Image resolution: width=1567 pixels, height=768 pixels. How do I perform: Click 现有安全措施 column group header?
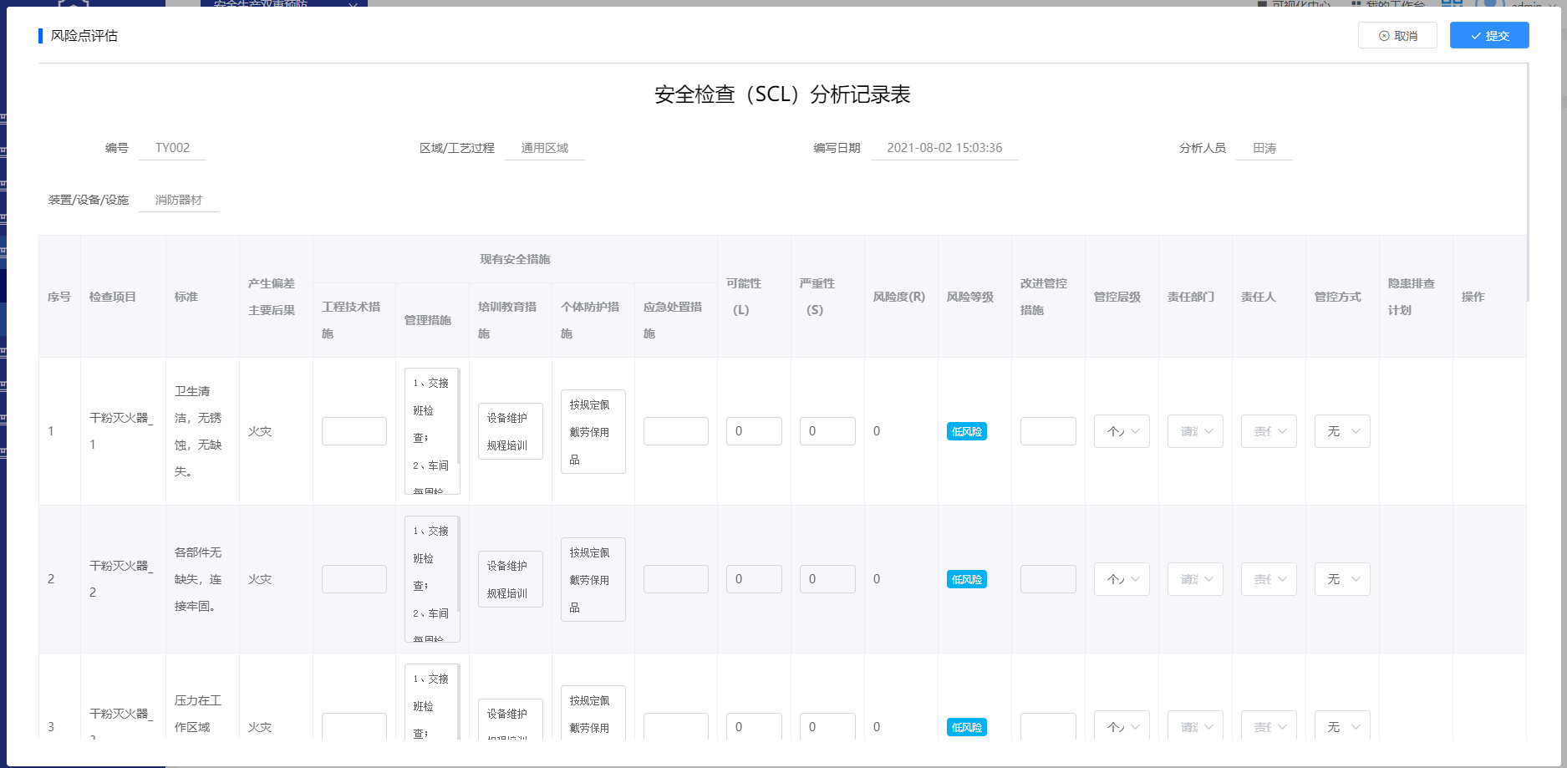[x=515, y=259]
